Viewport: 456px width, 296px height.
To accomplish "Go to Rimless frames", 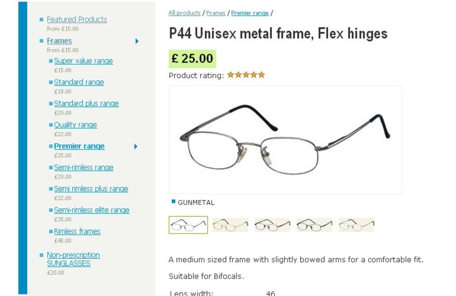I will point(77,232).
